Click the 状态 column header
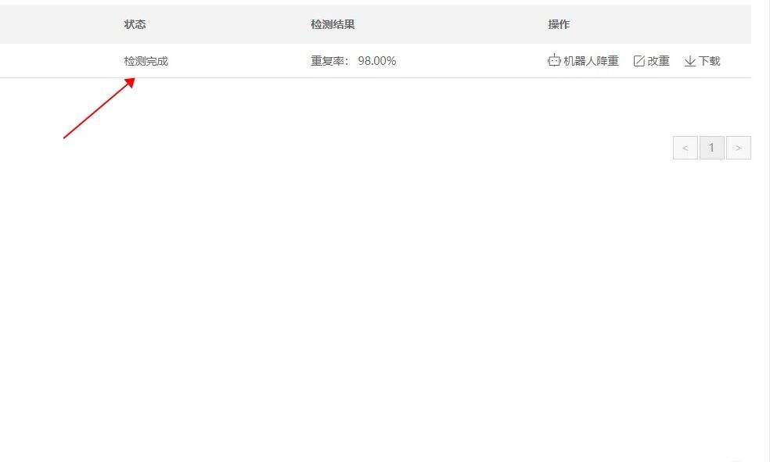Screen dimensions: 770x462 point(135,24)
